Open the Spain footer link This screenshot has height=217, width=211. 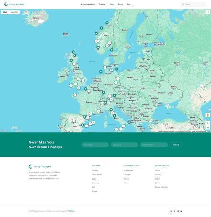point(94,179)
